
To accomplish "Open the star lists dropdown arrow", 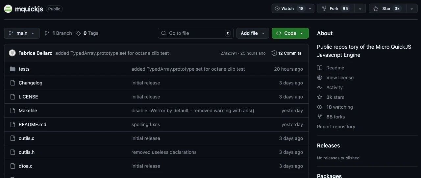I will (412, 9).
